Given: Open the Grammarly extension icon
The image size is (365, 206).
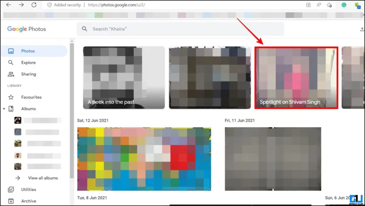Looking at the screenshot, I should [x=344, y=5].
